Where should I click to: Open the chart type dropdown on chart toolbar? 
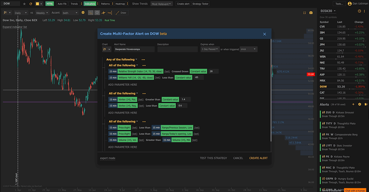pyautogui.click(x=7, y=13)
